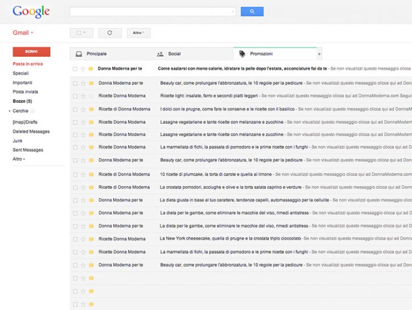This screenshot has width=412, height=310.
Task: Open Bozze (5) drafts folder
Action: tap(22, 101)
